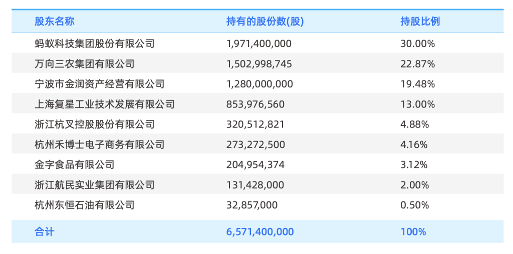Click the 股东名称 column header
The width and height of the screenshot is (513, 254).
[x=54, y=21]
